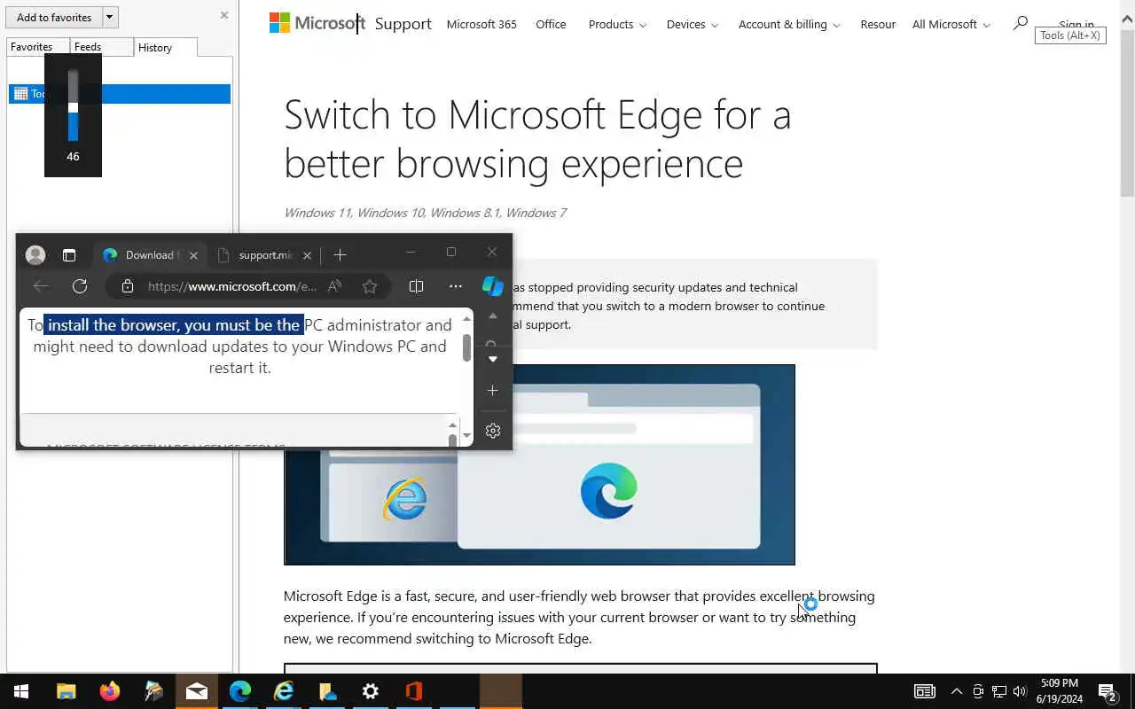Open the clock showing 5:09 PM

coord(1060,691)
